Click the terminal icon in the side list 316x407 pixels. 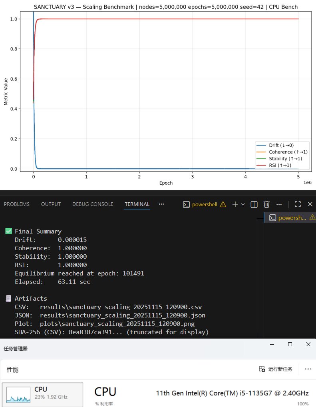click(272, 218)
